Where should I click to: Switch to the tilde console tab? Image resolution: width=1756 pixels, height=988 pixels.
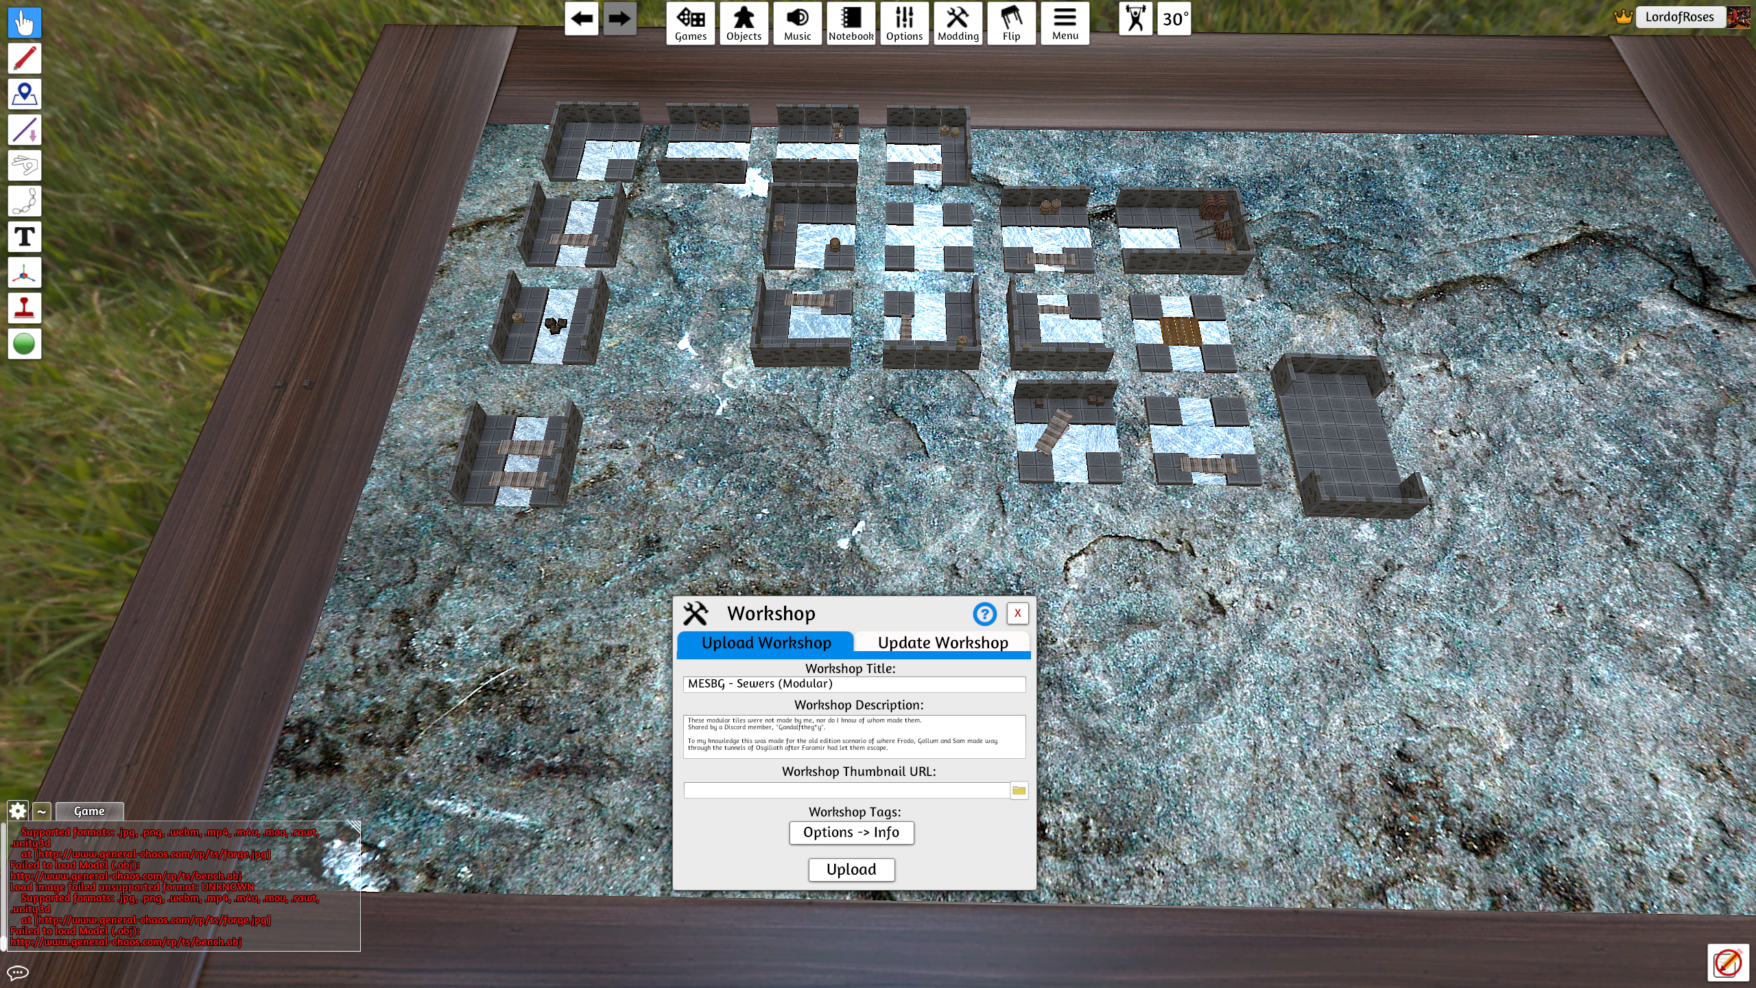(x=42, y=812)
